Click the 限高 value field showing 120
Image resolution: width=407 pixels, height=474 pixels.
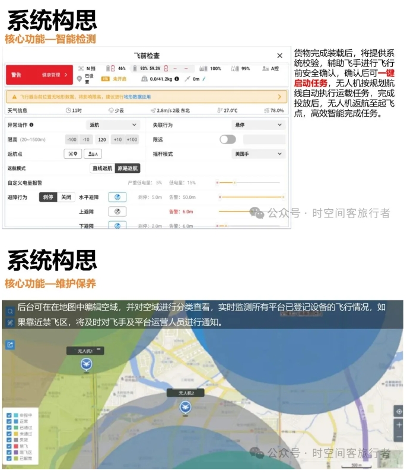coord(102,139)
